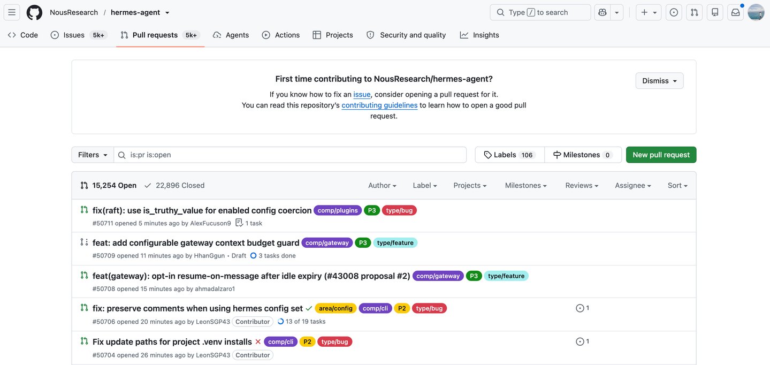Open the Labels 106 button

click(509, 155)
